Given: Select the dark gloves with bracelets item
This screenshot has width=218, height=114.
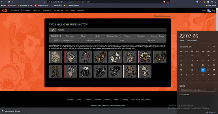Looking at the screenshot, I should (x=160, y=57).
